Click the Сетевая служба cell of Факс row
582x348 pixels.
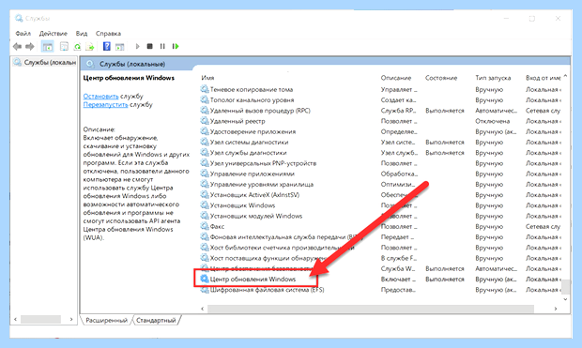coord(543,227)
